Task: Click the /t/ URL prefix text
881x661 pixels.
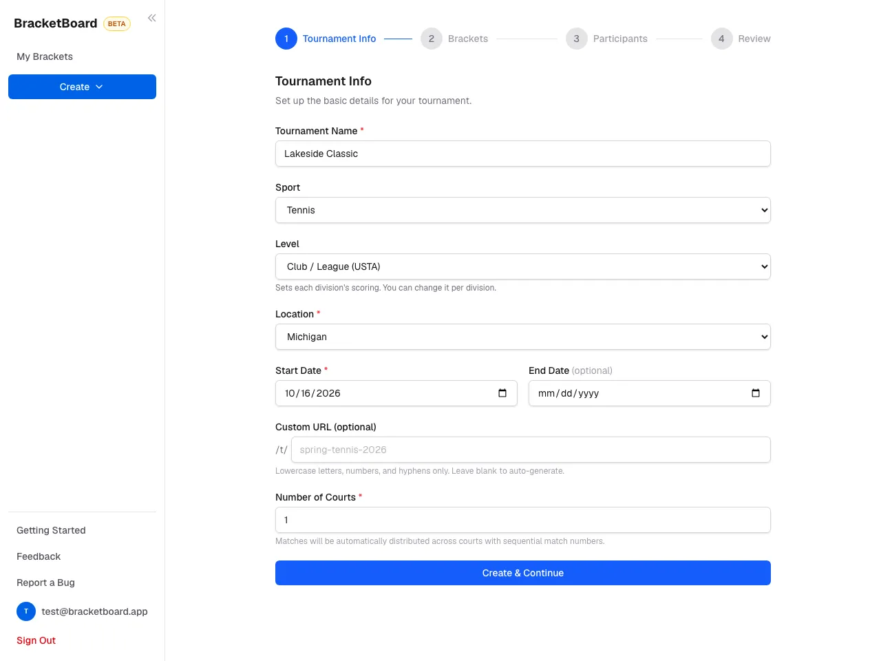Action: [x=282, y=450]
